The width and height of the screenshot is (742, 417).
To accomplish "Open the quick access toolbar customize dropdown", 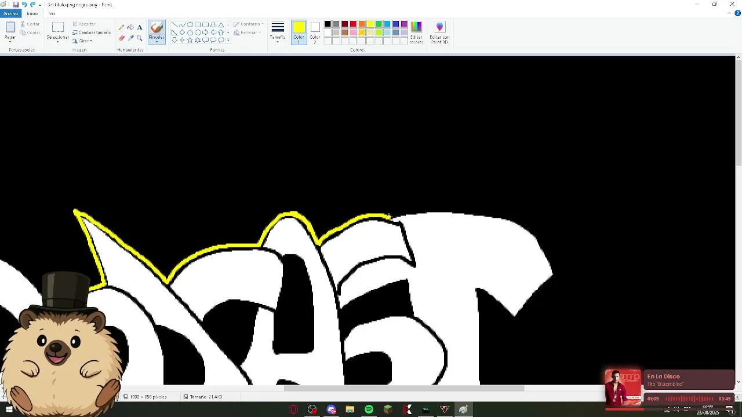I will pyautogui.click(x=40, y=5).
